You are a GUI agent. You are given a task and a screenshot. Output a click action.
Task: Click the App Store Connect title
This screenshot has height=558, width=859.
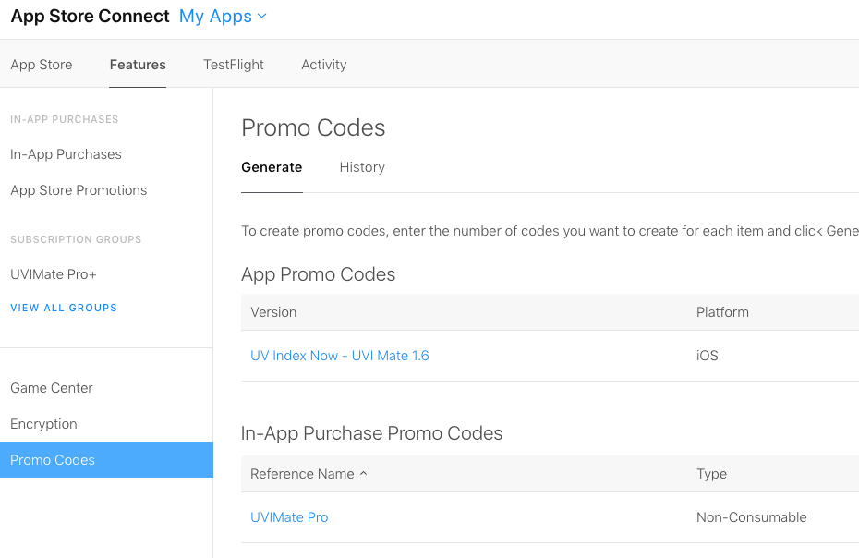click(90, 17)
